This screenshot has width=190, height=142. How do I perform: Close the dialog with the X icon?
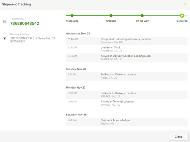185,5
